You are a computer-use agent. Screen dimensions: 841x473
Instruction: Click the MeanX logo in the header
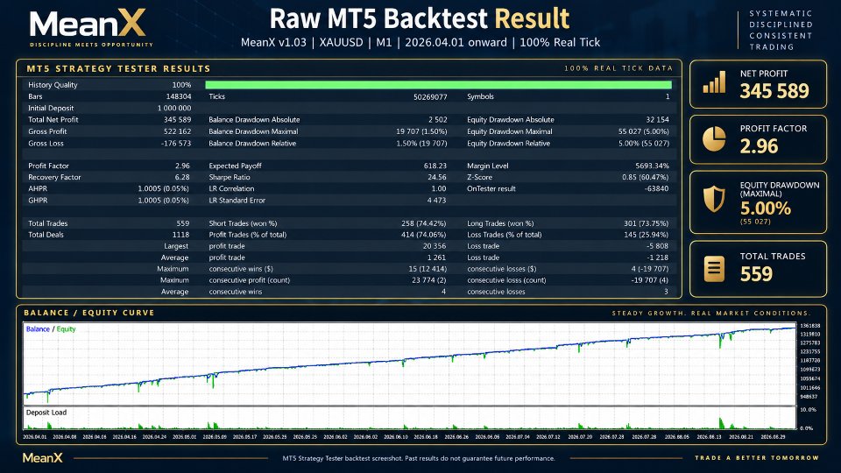[89, 28]
